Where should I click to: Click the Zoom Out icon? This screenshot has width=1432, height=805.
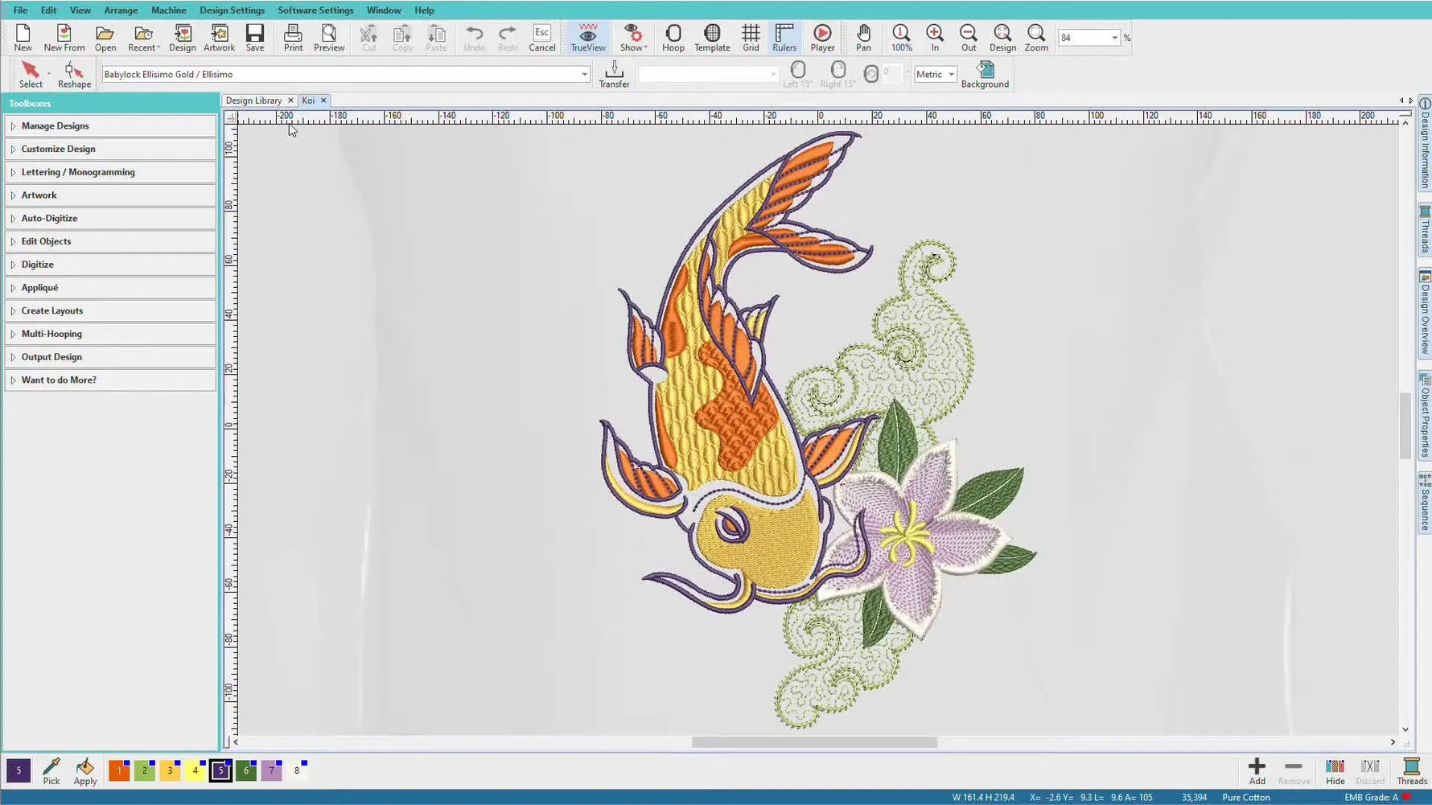point(969,37)
